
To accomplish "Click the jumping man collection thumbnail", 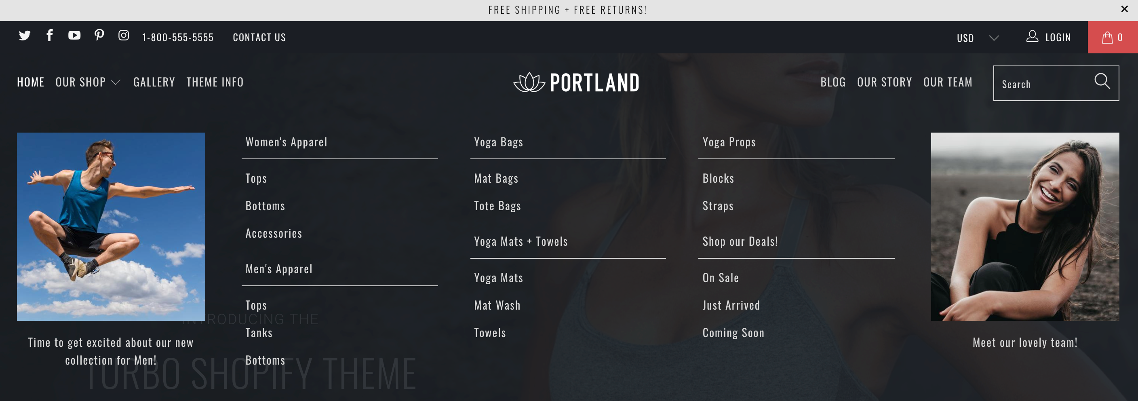I will [x=111, y=227].
